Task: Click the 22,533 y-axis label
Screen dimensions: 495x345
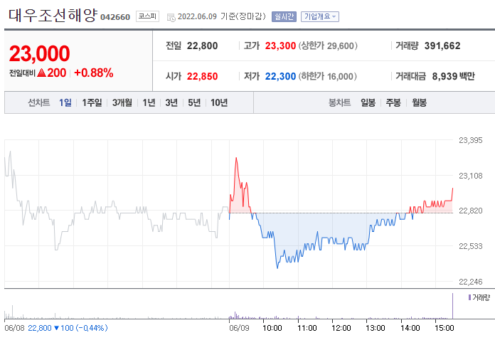Action: click(470, 246)
